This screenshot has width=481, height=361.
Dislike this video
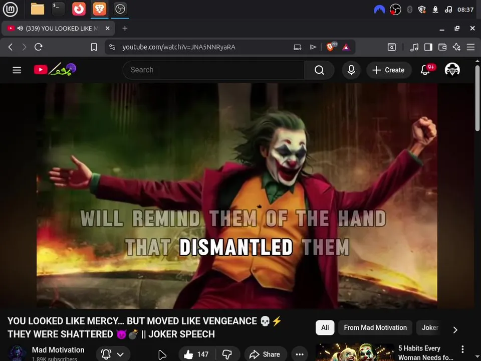pos(227,354)
